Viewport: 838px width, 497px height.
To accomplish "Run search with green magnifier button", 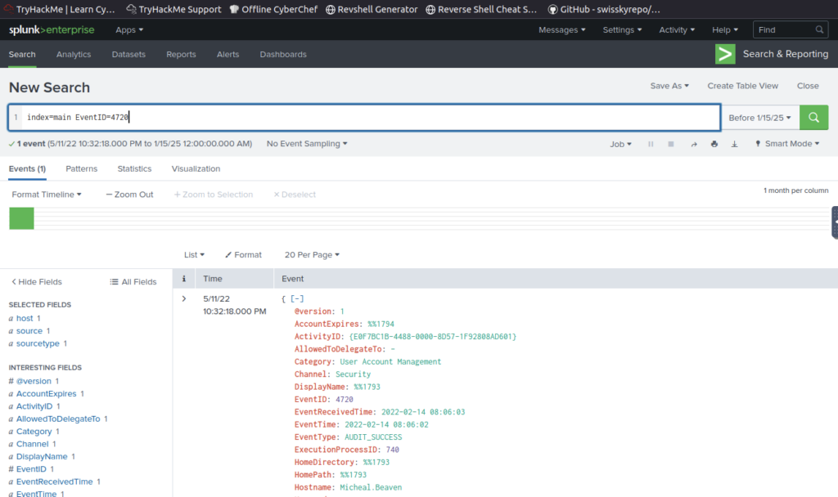I will pos(813,118).
